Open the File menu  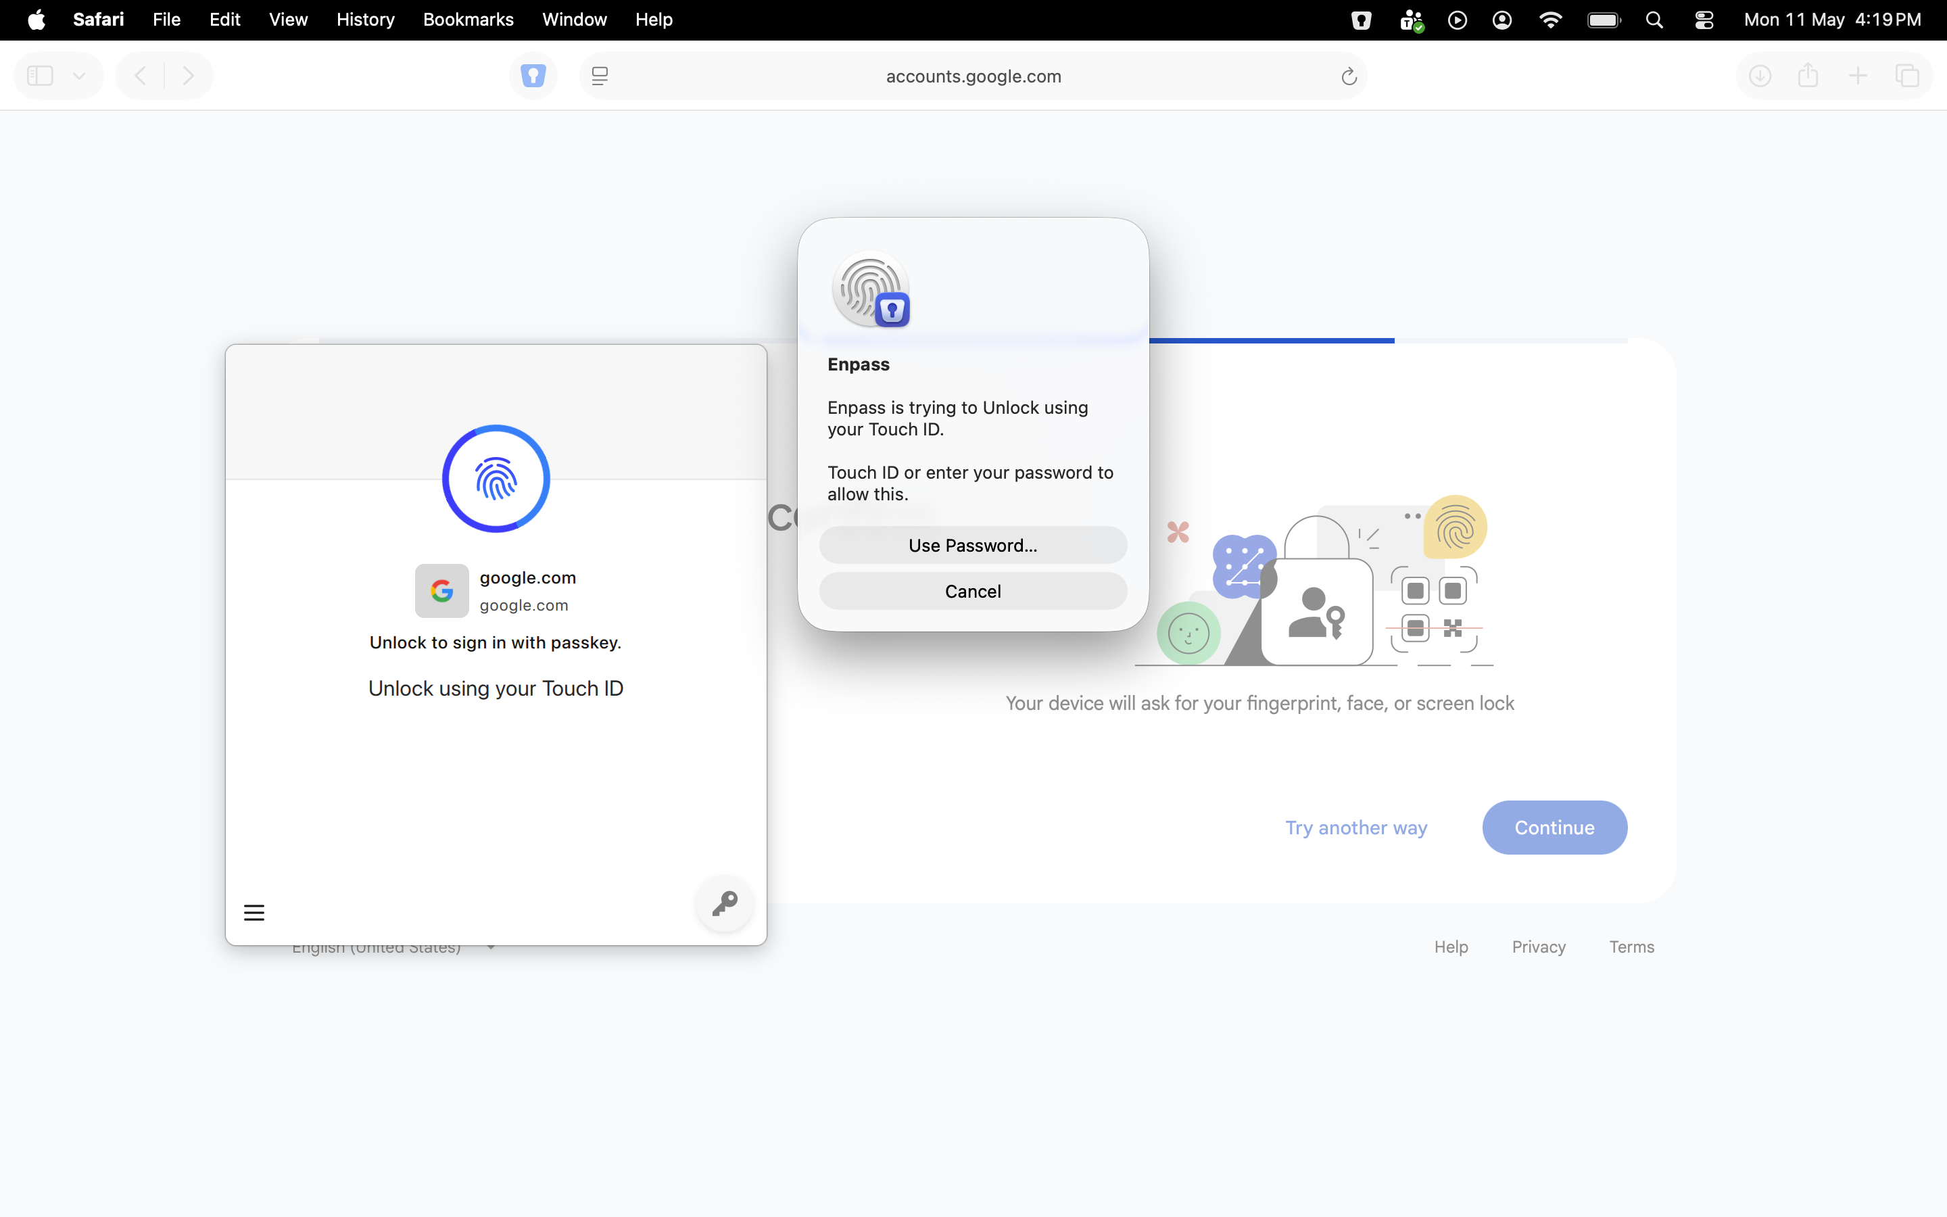pos(166,20)
